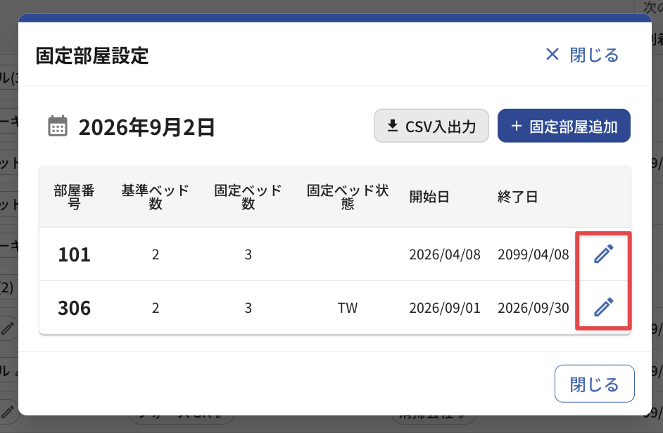Click the 固定ベッド状態 column header
Screen dimensions: 663x433
[348, 197]
